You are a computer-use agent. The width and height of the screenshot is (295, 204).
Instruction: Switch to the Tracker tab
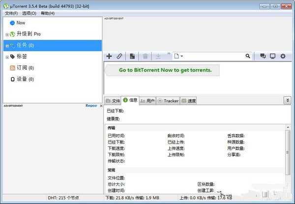pyautogui.click(x=168, y=101)
